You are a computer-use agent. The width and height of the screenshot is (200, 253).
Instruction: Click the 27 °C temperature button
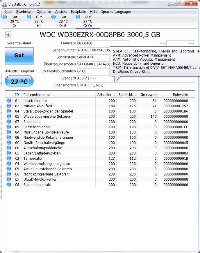(x=19, y=81)
